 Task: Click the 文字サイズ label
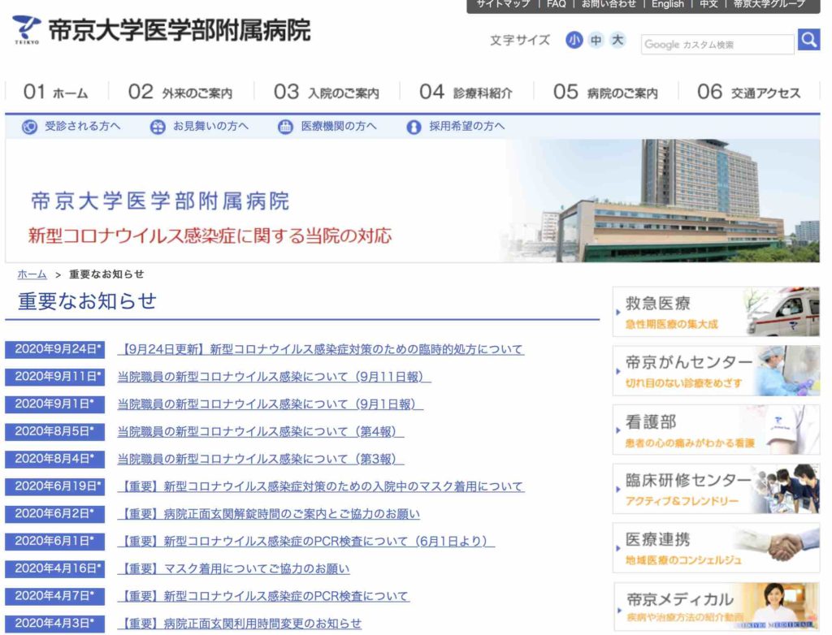coord(520,41)
